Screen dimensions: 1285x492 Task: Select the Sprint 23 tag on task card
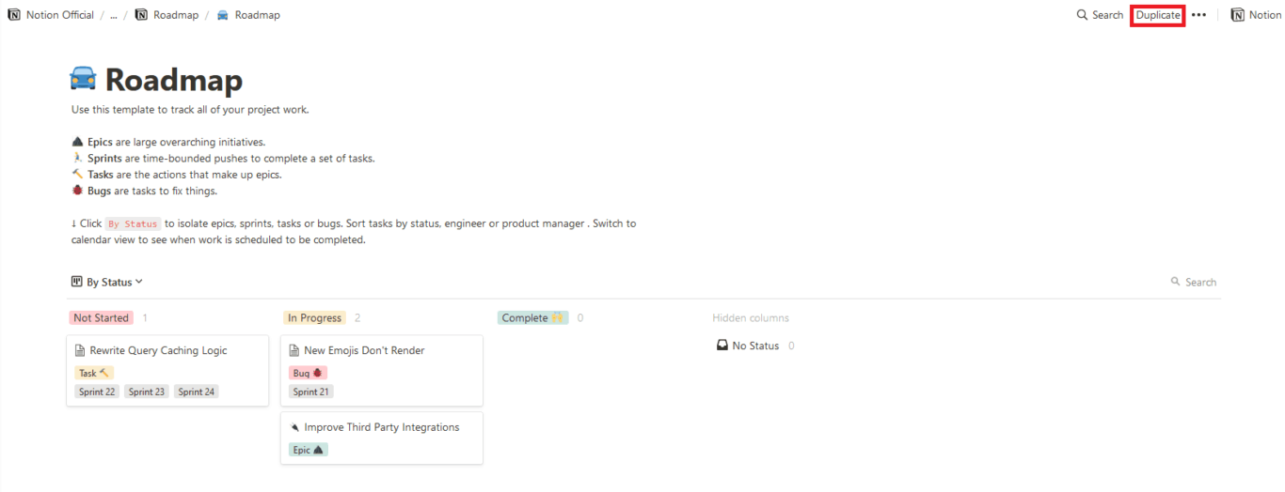[x=146, y=392]
